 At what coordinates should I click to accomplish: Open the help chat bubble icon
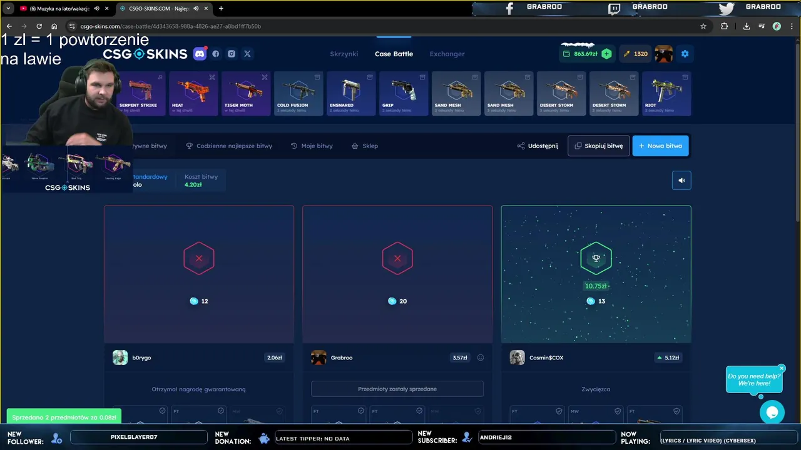click(772, 412)
